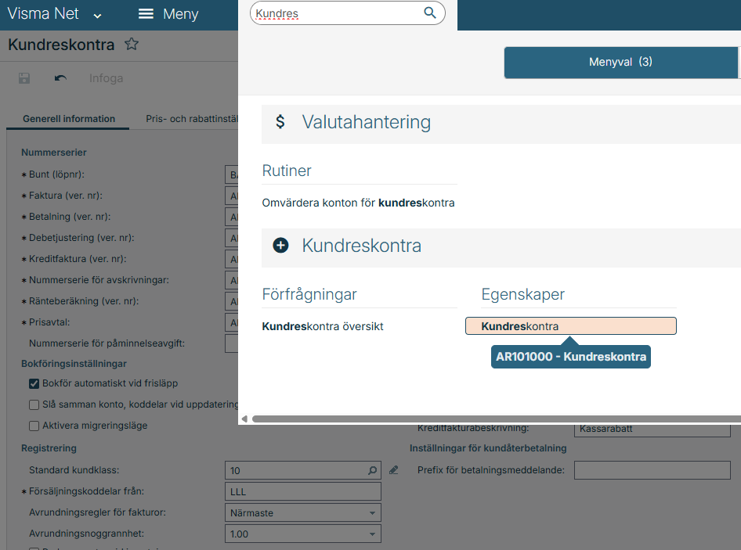
Task: Switch to Pris- och rabattinställningar tab
Action: coord(192,119)
